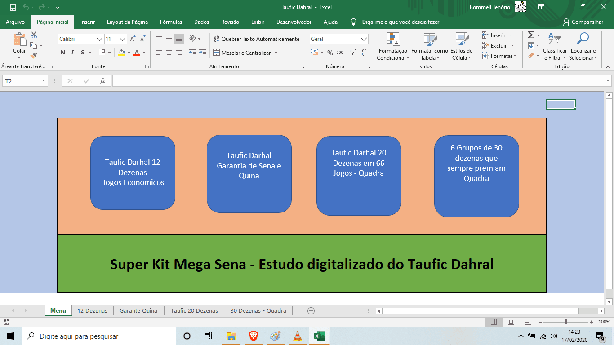This screenshot has width=614, height=345.
Task: Click the AutoSum sigma icon
Action: pos(531,35)
